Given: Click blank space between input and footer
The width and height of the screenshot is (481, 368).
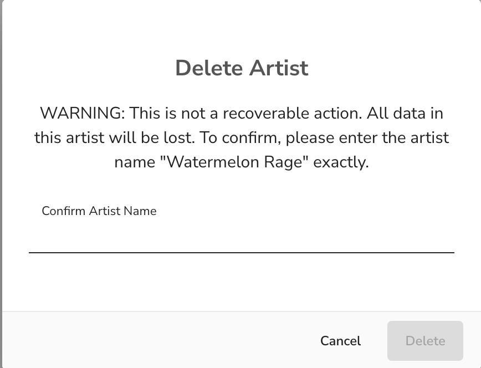Looking at the screenshot, I should [x=242, y=282].
